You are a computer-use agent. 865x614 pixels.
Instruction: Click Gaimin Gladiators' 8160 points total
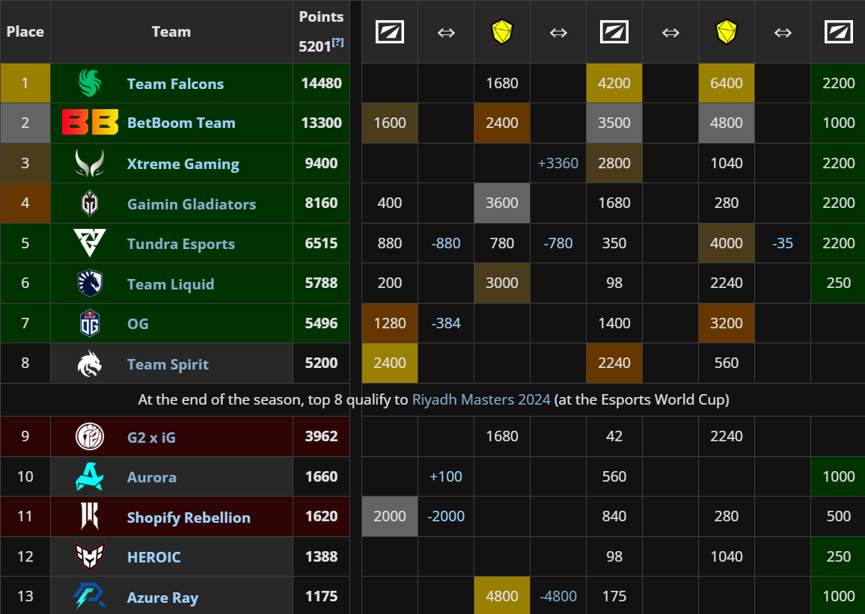click(x=322, y=203)
